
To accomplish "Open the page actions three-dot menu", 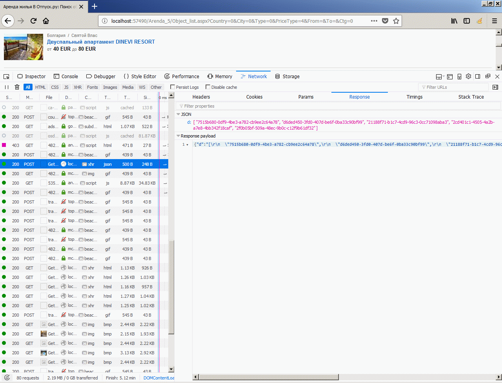I will point(374,21).
